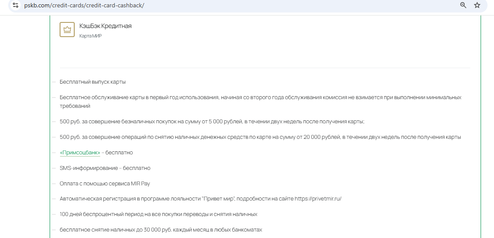Click the dash bullet before "Бесплатный выпуск карты"
This screenshot has width=494, height=238.
[x=54, y=82]
